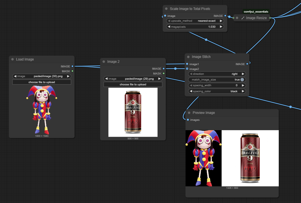Select the Image Stitch node title
The width and height of the screenshot is (301, 203).
201,57
